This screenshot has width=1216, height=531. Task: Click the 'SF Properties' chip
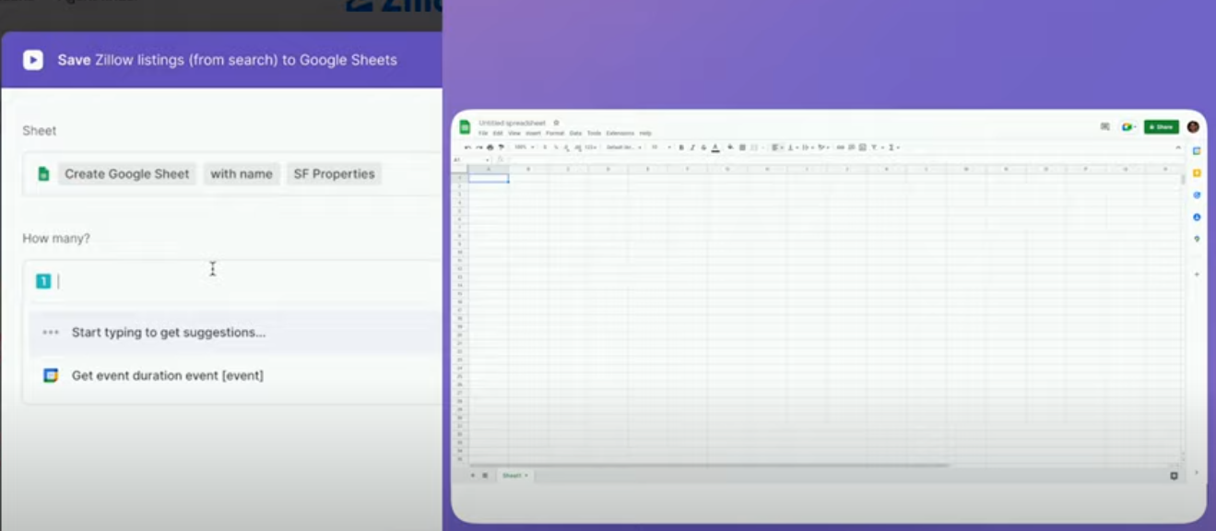334,173
